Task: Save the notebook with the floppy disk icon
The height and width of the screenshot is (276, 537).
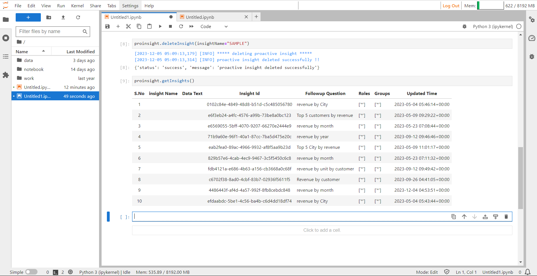Action: 107,26
